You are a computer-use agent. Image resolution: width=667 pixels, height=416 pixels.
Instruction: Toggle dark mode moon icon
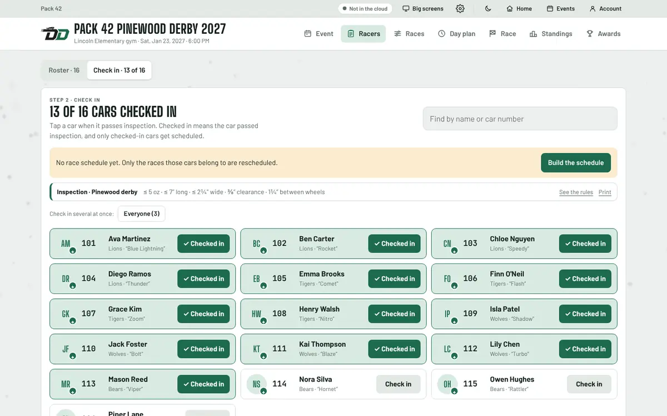pos(488,9)
